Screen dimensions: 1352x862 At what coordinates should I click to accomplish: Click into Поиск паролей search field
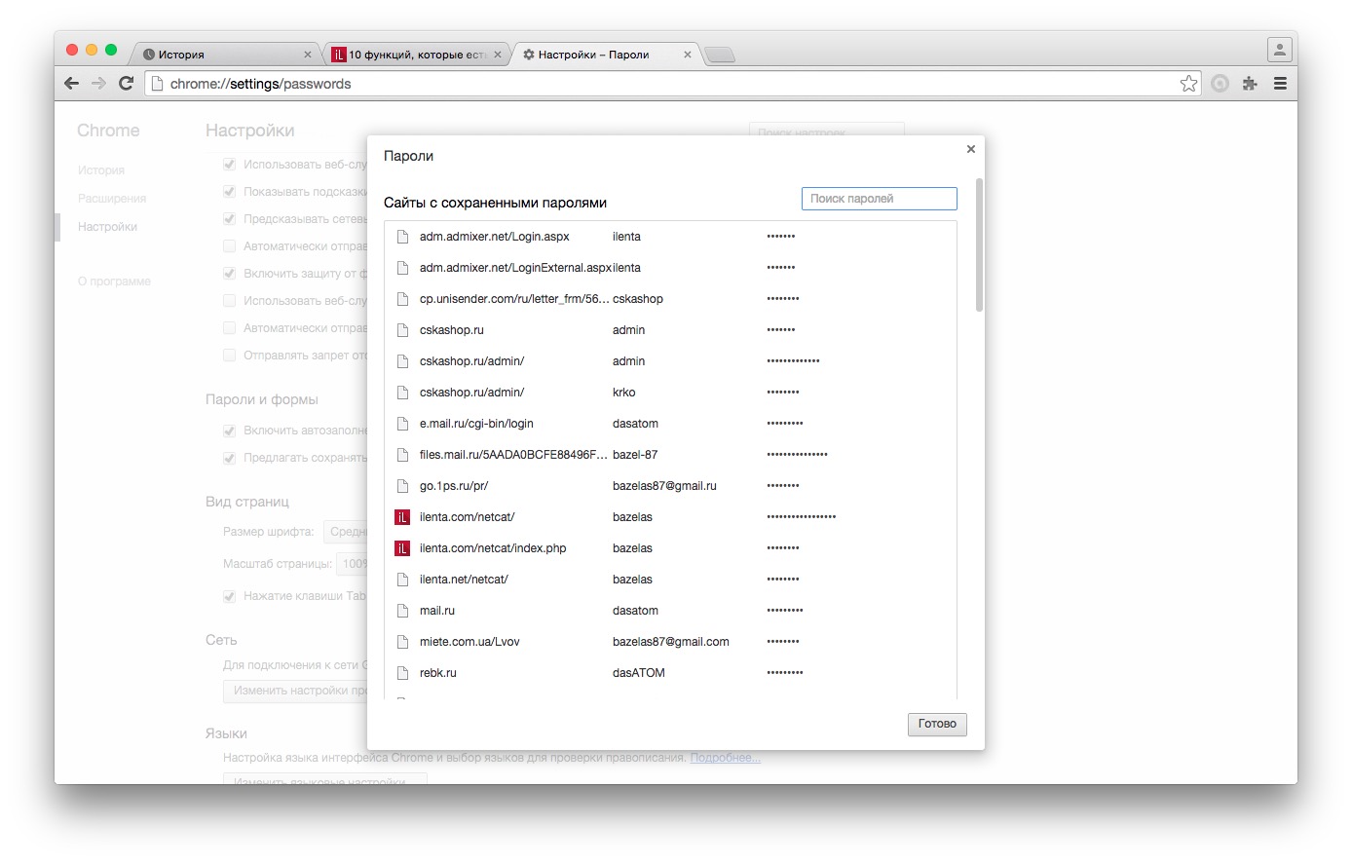(880, 199)
